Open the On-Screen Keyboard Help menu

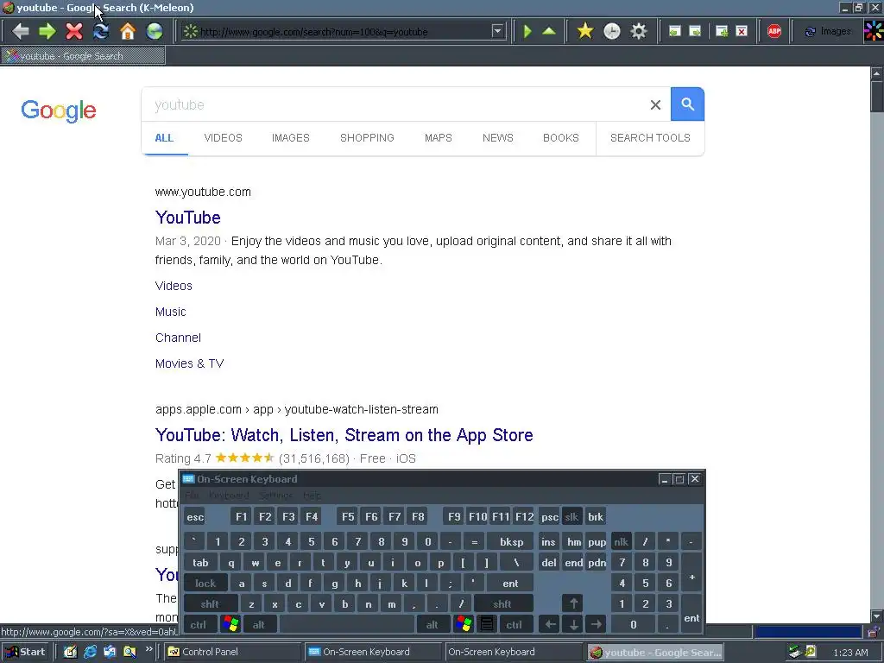312,496
